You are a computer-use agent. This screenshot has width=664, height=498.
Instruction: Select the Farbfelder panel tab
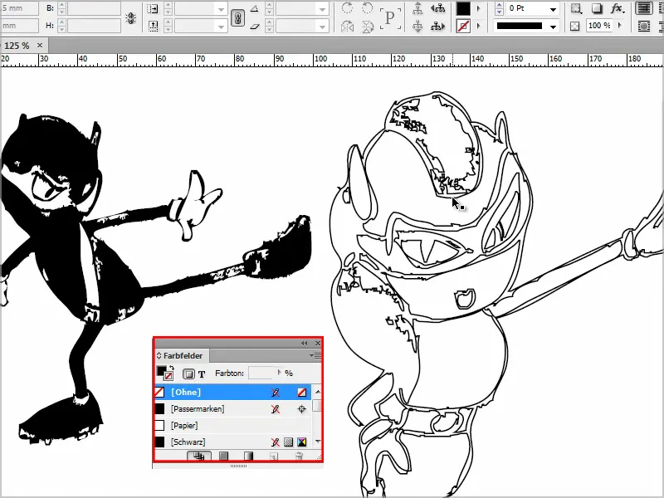pyautogui.click(x=183, y=356)
